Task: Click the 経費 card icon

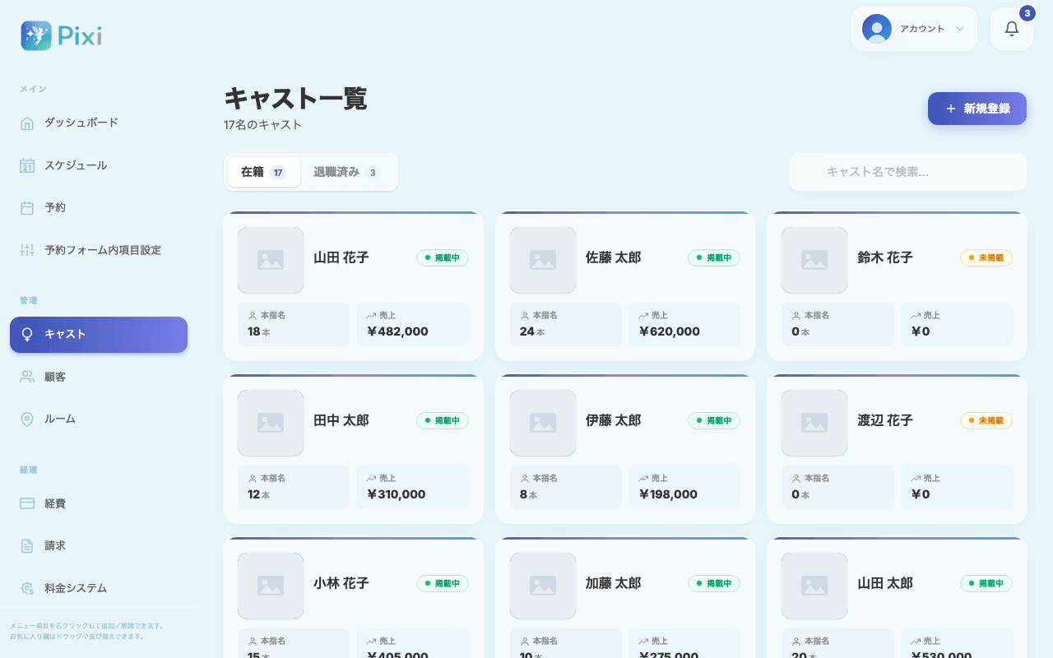Action: coord(27,503)
